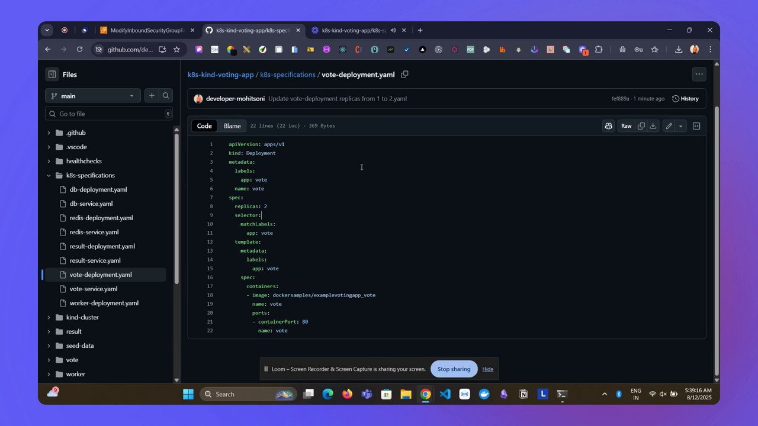Open the terminal from the taskbar
The image size is (758, 426).
coord(563,394)
